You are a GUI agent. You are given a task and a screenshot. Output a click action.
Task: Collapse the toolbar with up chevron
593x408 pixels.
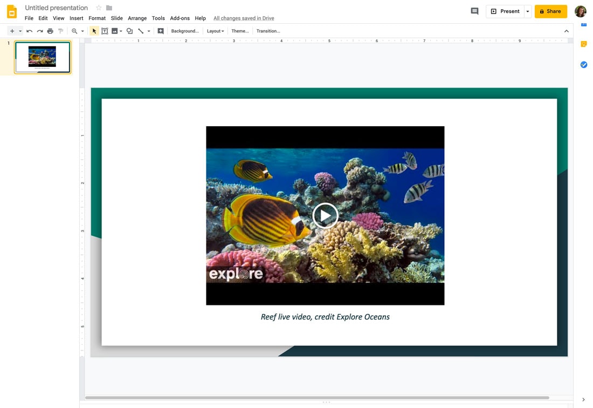pyautogui.click(x=566, y=31)
